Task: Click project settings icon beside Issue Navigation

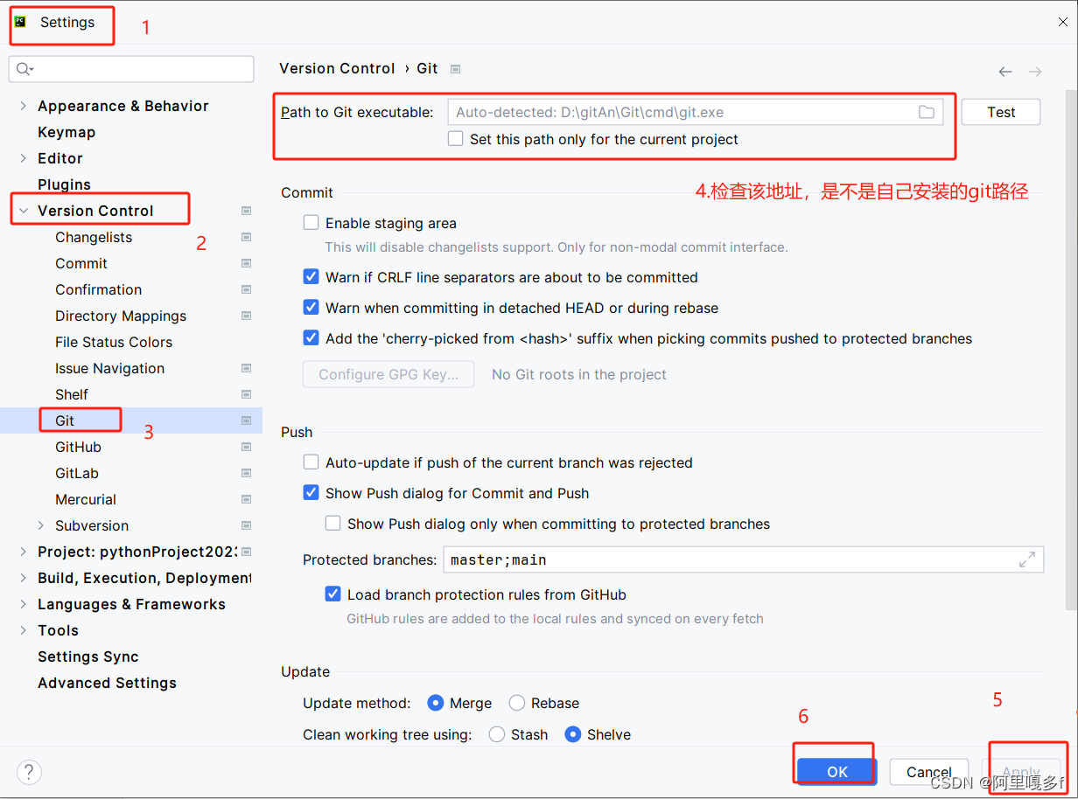Action: 247,368
